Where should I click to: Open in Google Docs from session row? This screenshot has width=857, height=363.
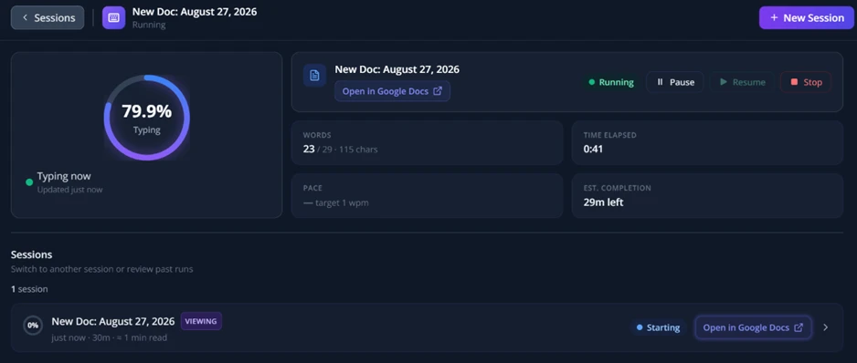[x=753, y=327]
